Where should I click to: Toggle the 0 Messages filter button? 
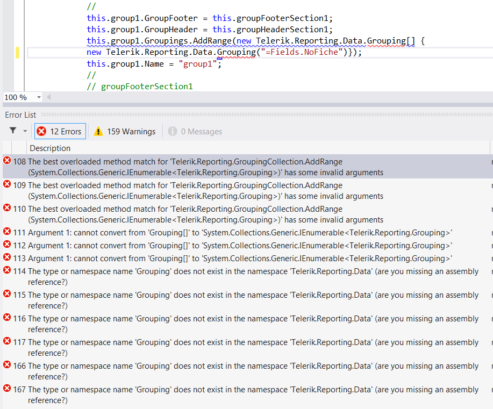point(195,131)
